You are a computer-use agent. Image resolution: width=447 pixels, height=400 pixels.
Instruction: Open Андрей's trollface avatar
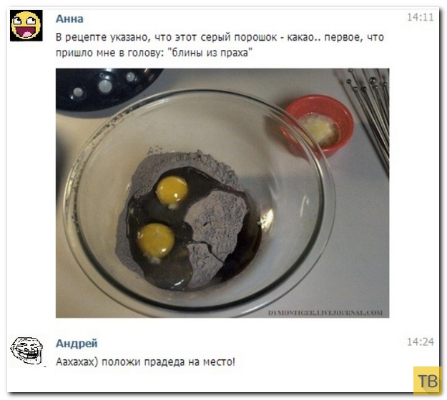point(26,350)
